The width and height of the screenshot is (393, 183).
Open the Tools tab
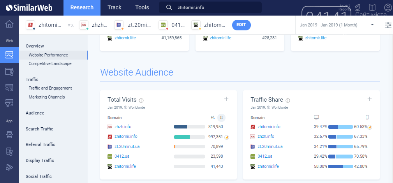tap(142, 8)
